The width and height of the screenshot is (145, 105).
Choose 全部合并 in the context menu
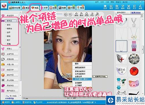[x=82, y=76]
